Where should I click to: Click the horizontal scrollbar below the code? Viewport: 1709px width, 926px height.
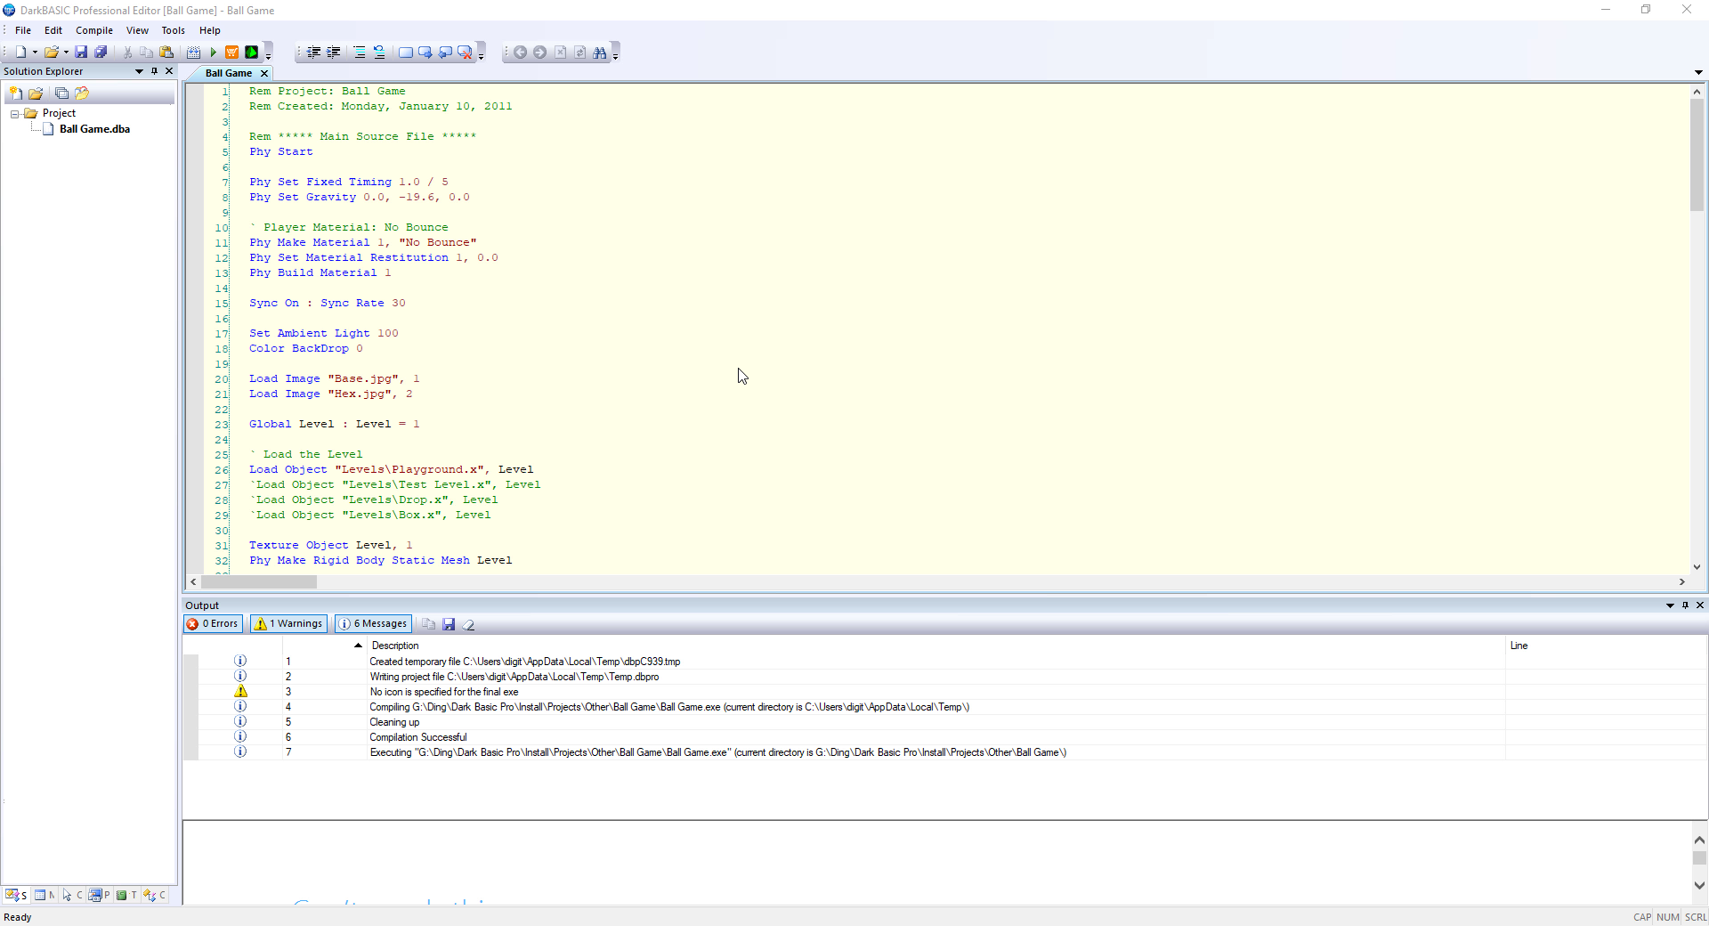[x=260, y=582]
